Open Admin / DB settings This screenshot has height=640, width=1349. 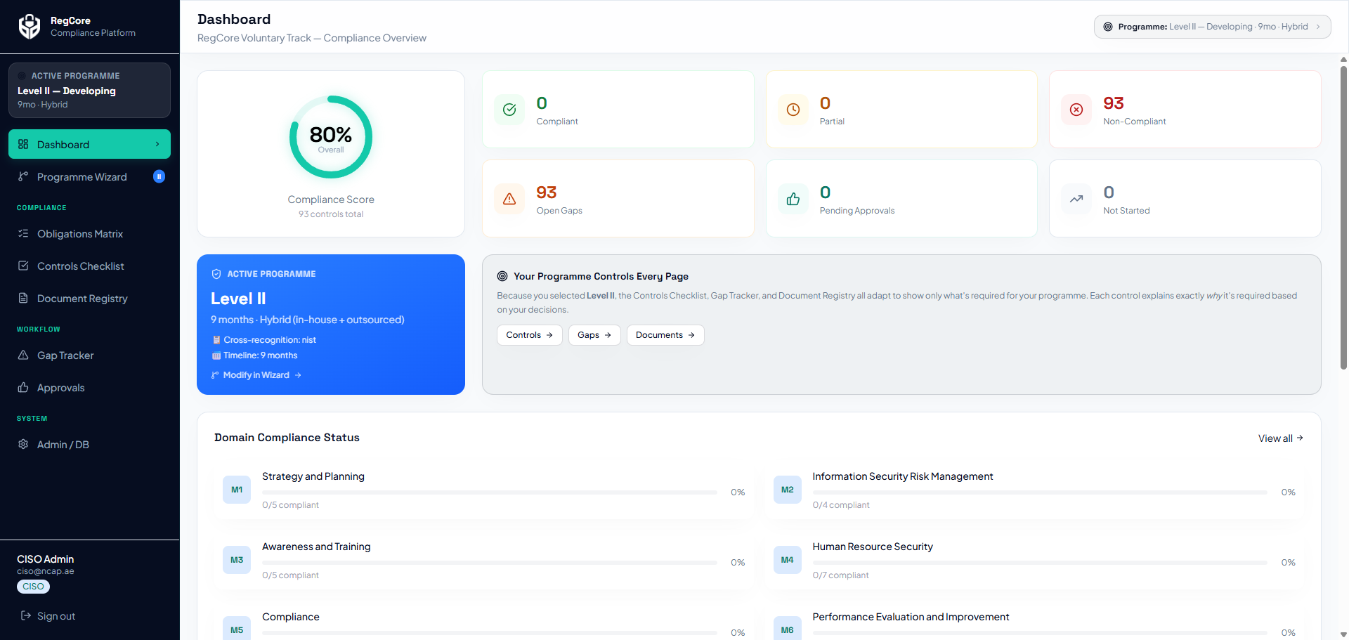pos(89,445)
